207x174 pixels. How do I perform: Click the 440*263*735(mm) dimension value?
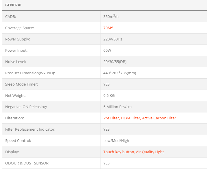(x=120, y=73)
